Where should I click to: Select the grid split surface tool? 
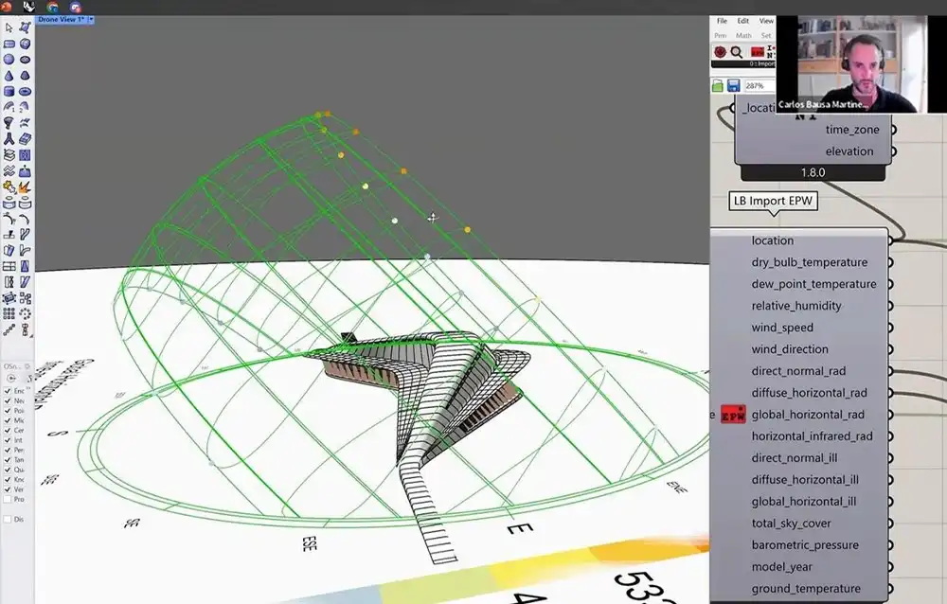(x=9, y=266)
